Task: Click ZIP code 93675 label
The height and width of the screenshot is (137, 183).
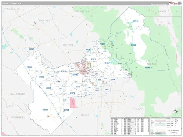Action: [x=120, y=64]
